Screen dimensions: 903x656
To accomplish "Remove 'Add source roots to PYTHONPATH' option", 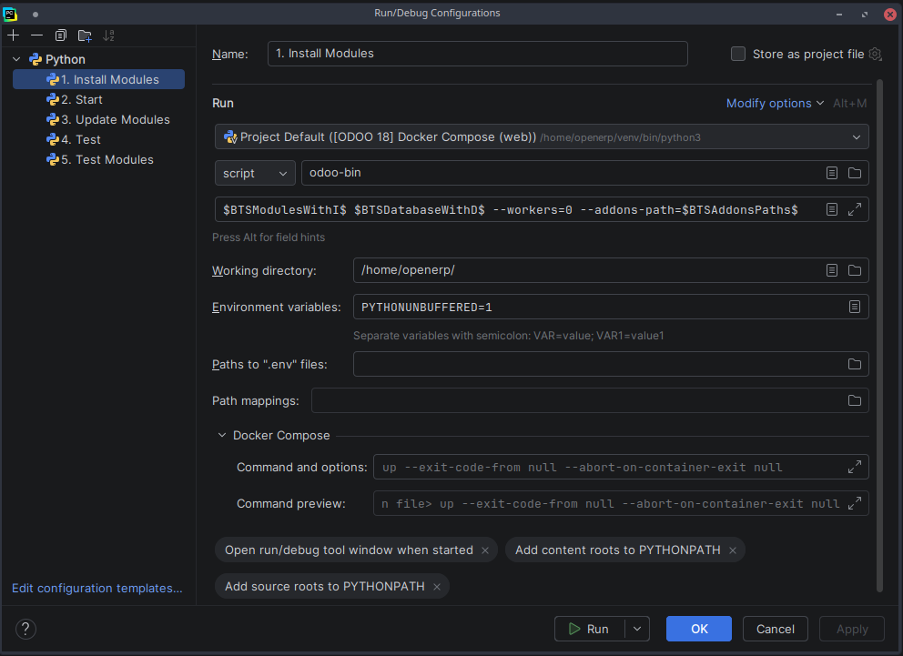I will pyautogui.click(x=437, y=587).
